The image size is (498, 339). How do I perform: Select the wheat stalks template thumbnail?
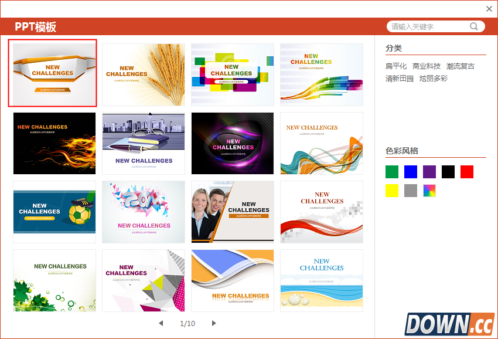(x=144, y=74)
